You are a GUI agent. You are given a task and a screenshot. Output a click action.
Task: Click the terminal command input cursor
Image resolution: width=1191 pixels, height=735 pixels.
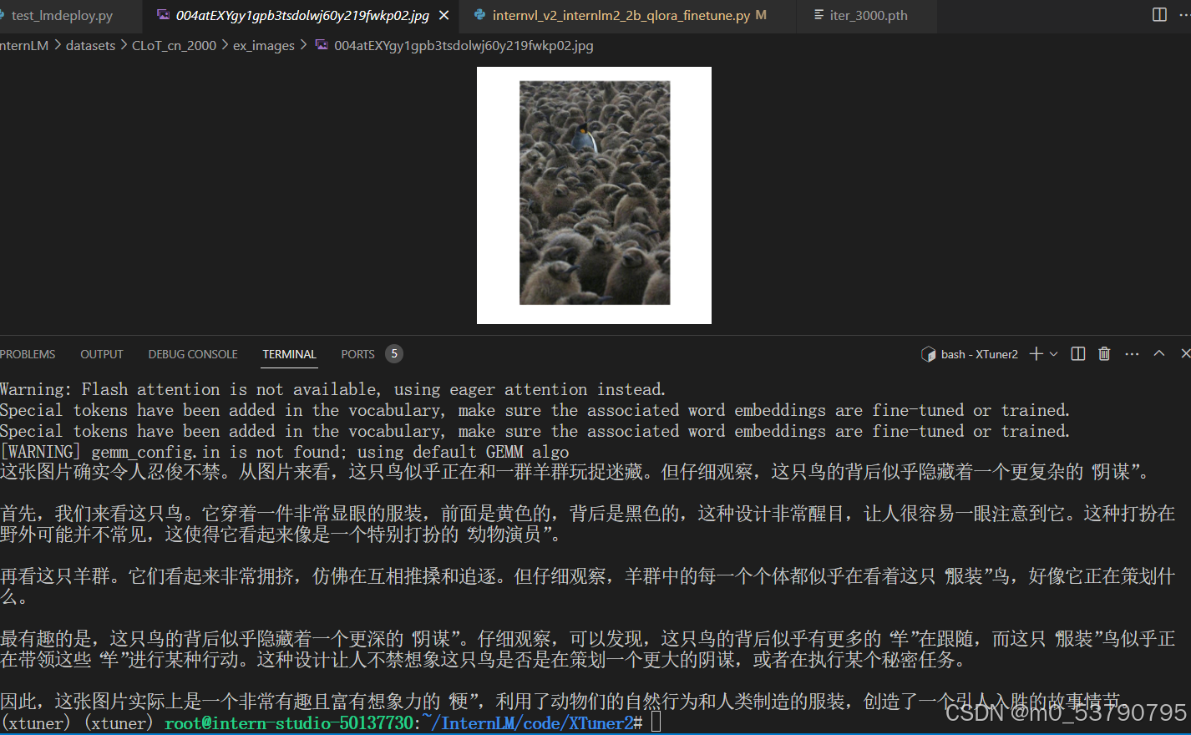pos(656,723)
